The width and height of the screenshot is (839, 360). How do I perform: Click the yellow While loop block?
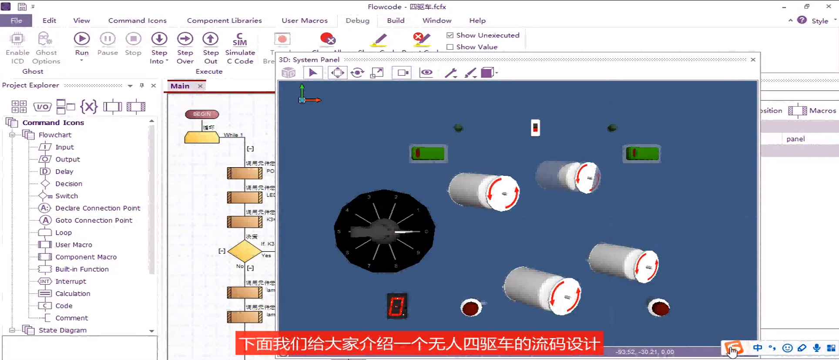click(x=201, y=138)
